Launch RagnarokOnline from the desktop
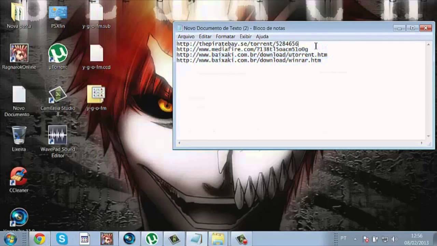The height and width of the screenshot is (246, 437). [19, 57]
